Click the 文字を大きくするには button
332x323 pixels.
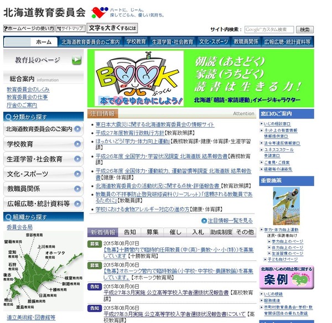tap(112, 28)
